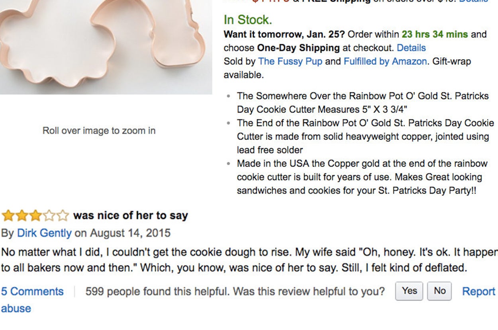This screenshot has height=330, width=498.
Task: Click the "23 hrs 34 mins" countdown text
Action: point(435,34)
